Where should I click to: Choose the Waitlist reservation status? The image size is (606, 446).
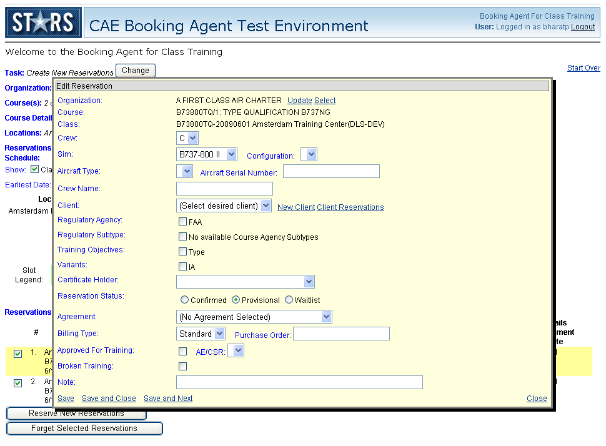click(289, 300)
